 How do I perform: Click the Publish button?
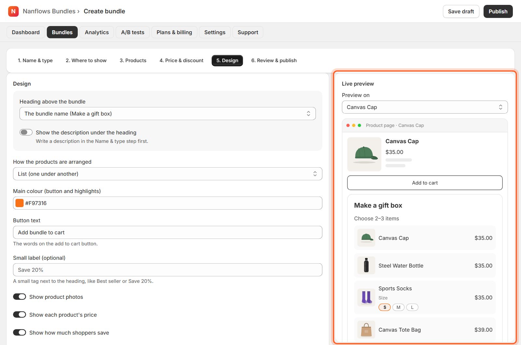click(x=498, y=11)
